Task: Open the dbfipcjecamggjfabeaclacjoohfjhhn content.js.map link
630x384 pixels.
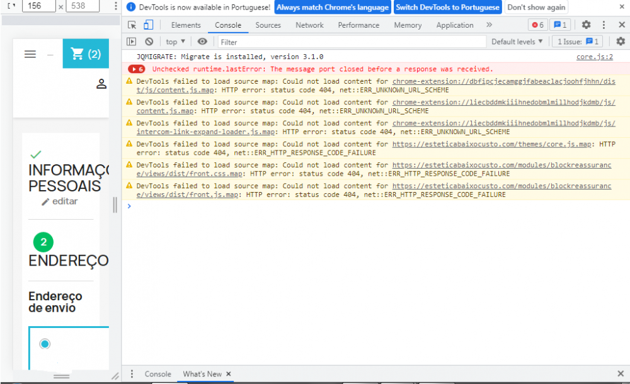Action: pyautogui.click(x=375, y=86)
